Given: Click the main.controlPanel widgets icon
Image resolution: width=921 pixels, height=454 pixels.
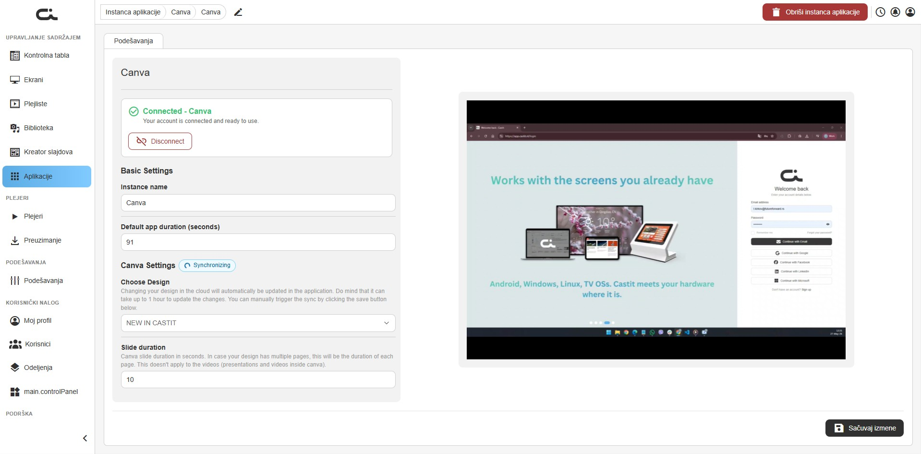Looking at the screenshot, I should coord(15,392).
